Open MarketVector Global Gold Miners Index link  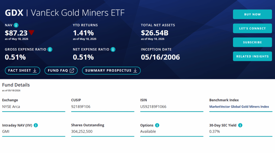point(239,106)
